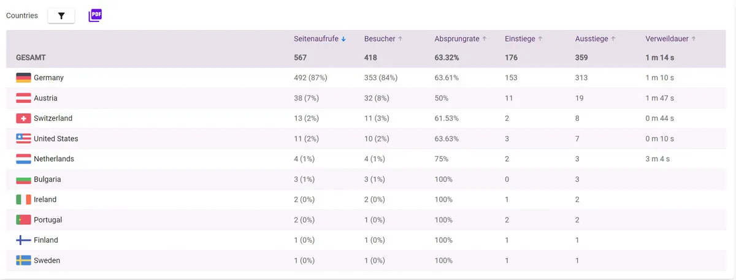Export the table as PDF

tap(95, 15)
